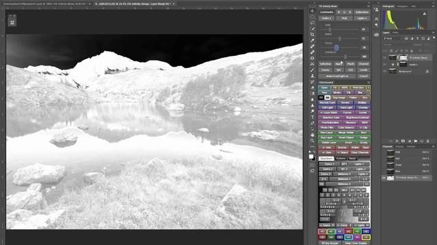This screenshot has width=437, height=245.
Task: Open the three-dots Edit Toolbar icon
Action: pyautogui.click(x=313, y=146)
